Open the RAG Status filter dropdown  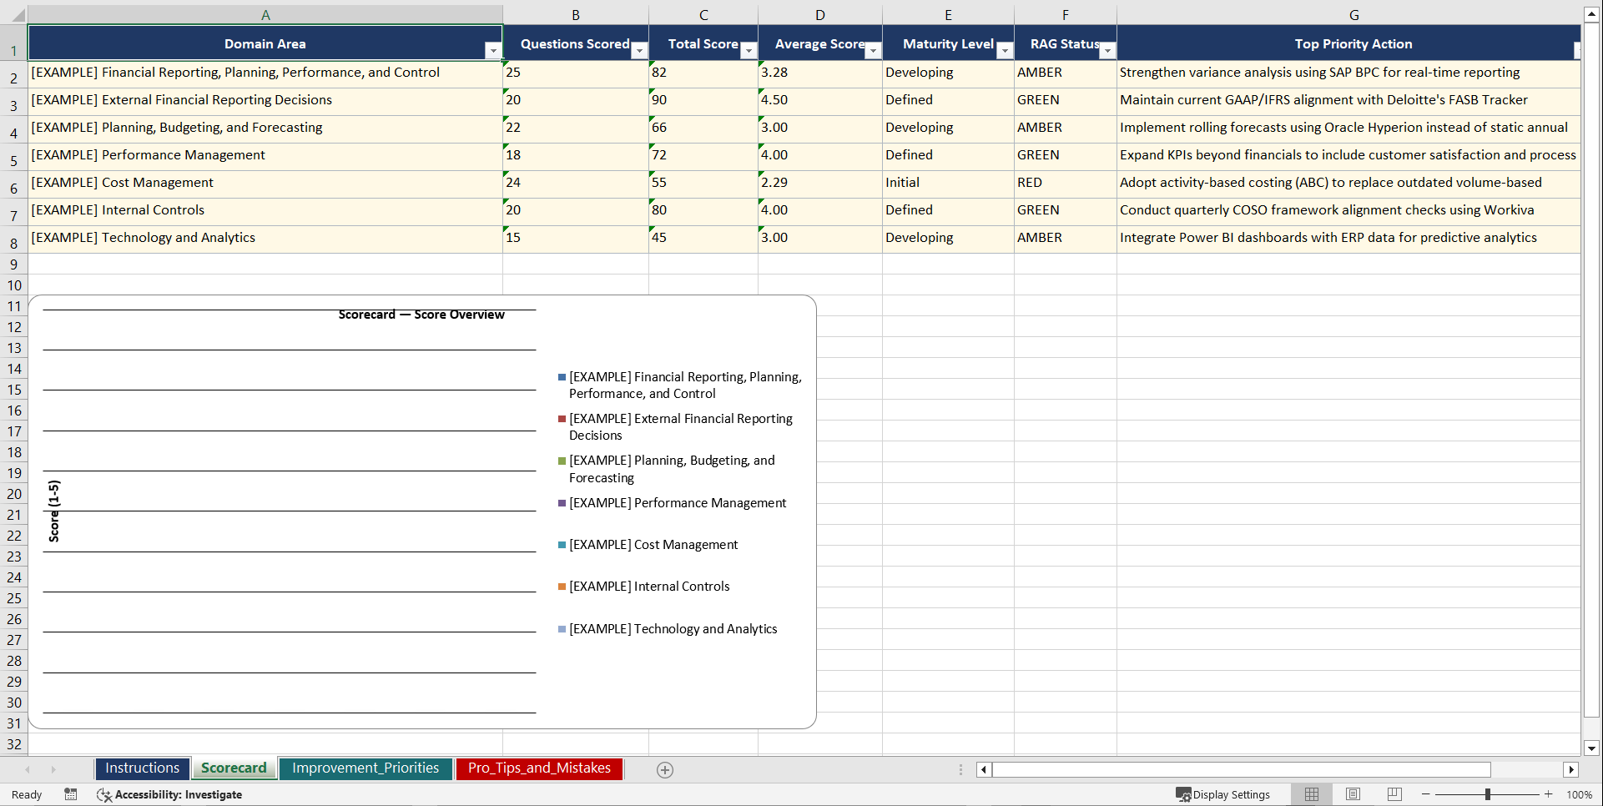pyautogui.click(x=1107, y=51)
